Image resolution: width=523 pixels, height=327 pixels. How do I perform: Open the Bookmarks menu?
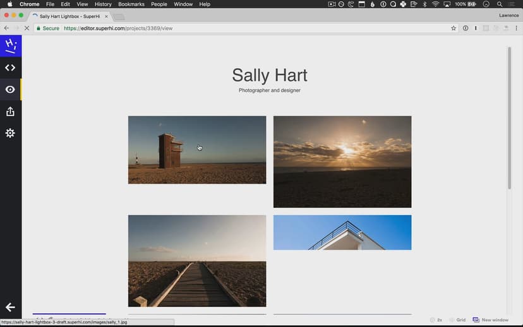[131, 4]
